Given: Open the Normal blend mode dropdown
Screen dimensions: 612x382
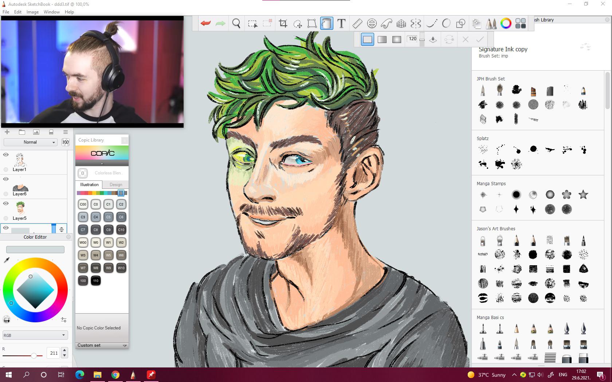Looking at the screenshot, I should tap(30, 142).
